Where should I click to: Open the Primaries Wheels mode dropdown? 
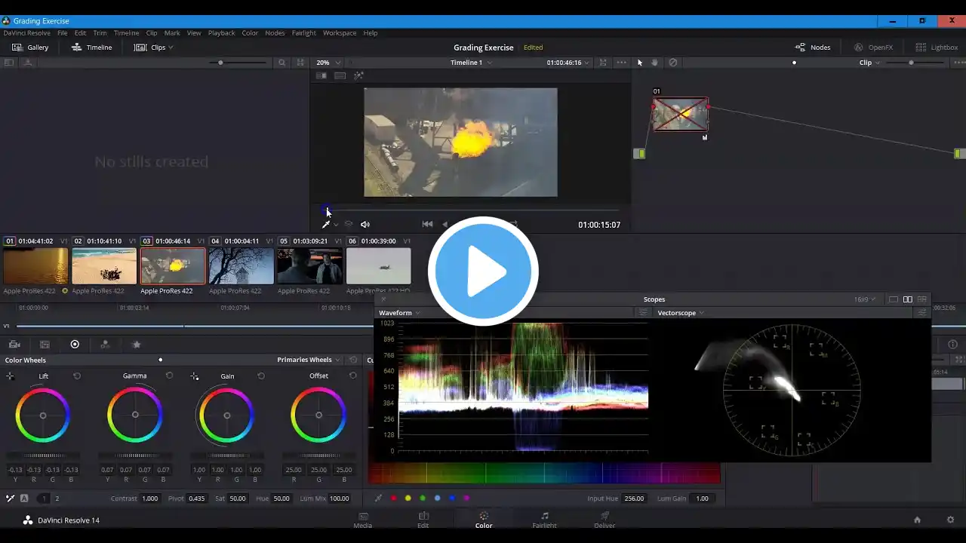point(309,360)
